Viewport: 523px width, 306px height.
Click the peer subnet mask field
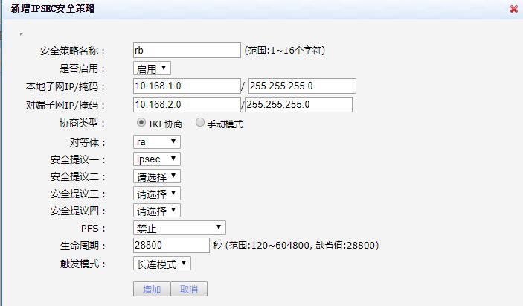pyautogui.click(x=298, y=104)
